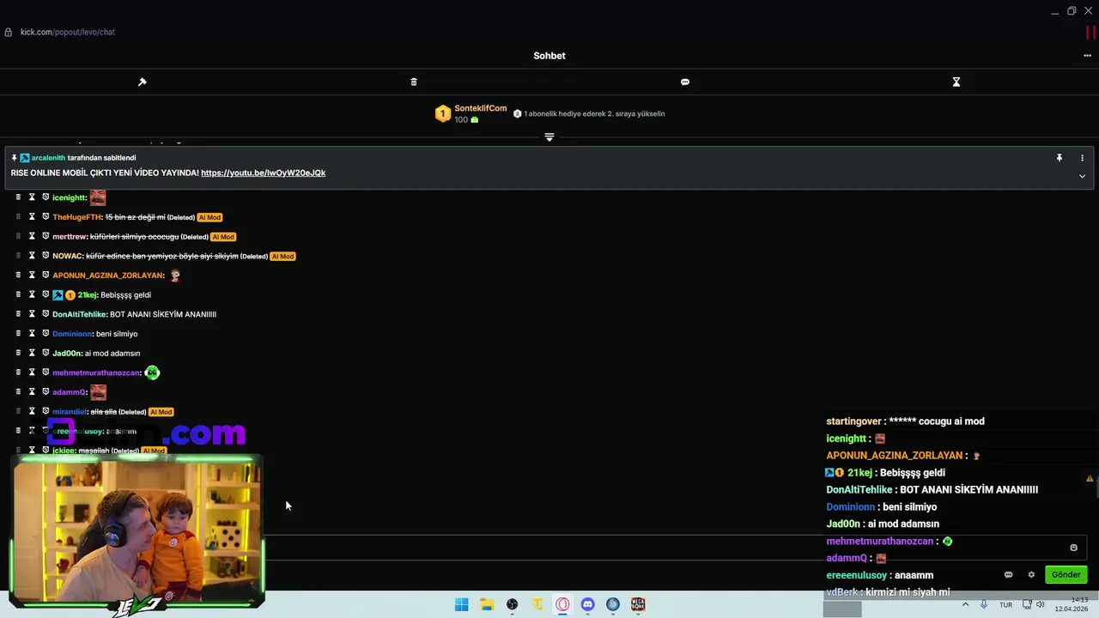
Task: Click the shield icon on 21kej's row
Action: (x=46, y=294)
